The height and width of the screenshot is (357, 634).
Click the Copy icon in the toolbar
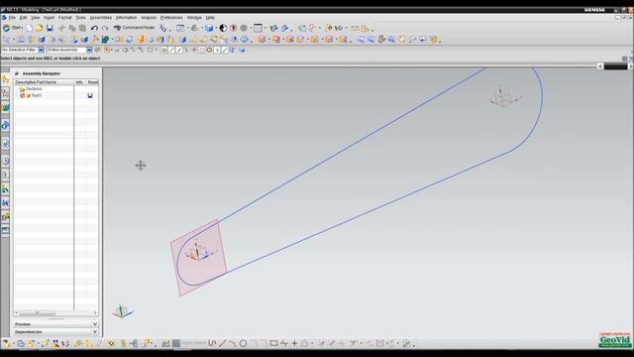click(x=72, y=28)
